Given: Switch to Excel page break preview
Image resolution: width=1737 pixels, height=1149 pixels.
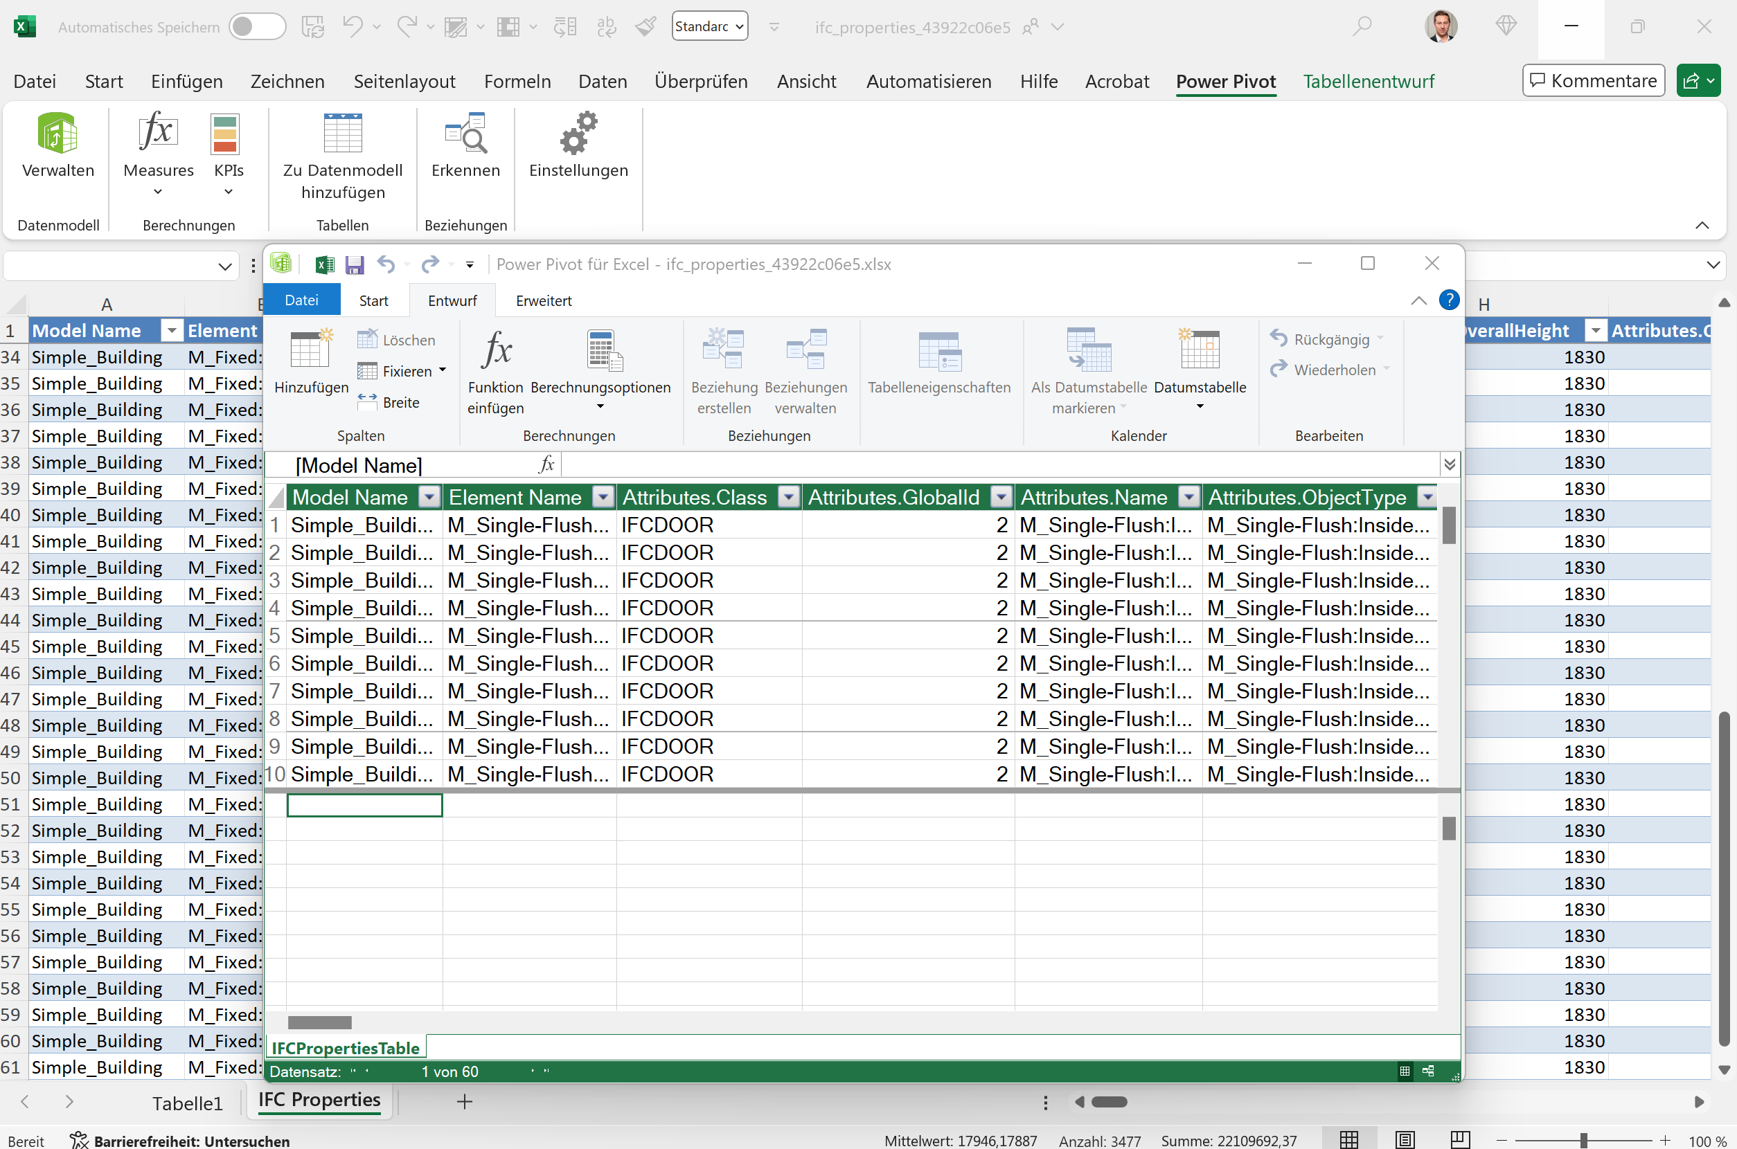Looking at the screenshot, I should click(1460, 1139).
